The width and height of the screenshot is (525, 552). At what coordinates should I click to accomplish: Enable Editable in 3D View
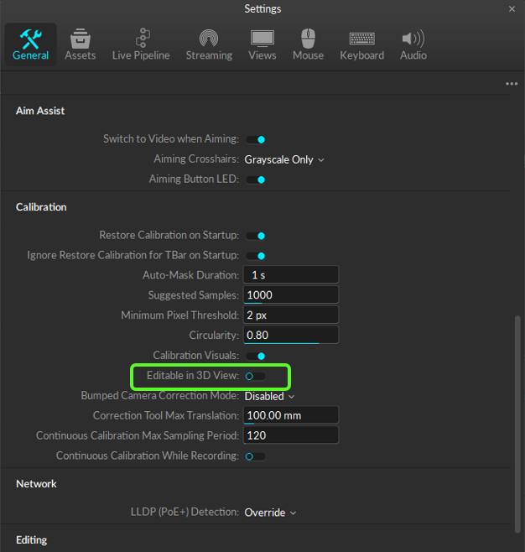point(256,377)
